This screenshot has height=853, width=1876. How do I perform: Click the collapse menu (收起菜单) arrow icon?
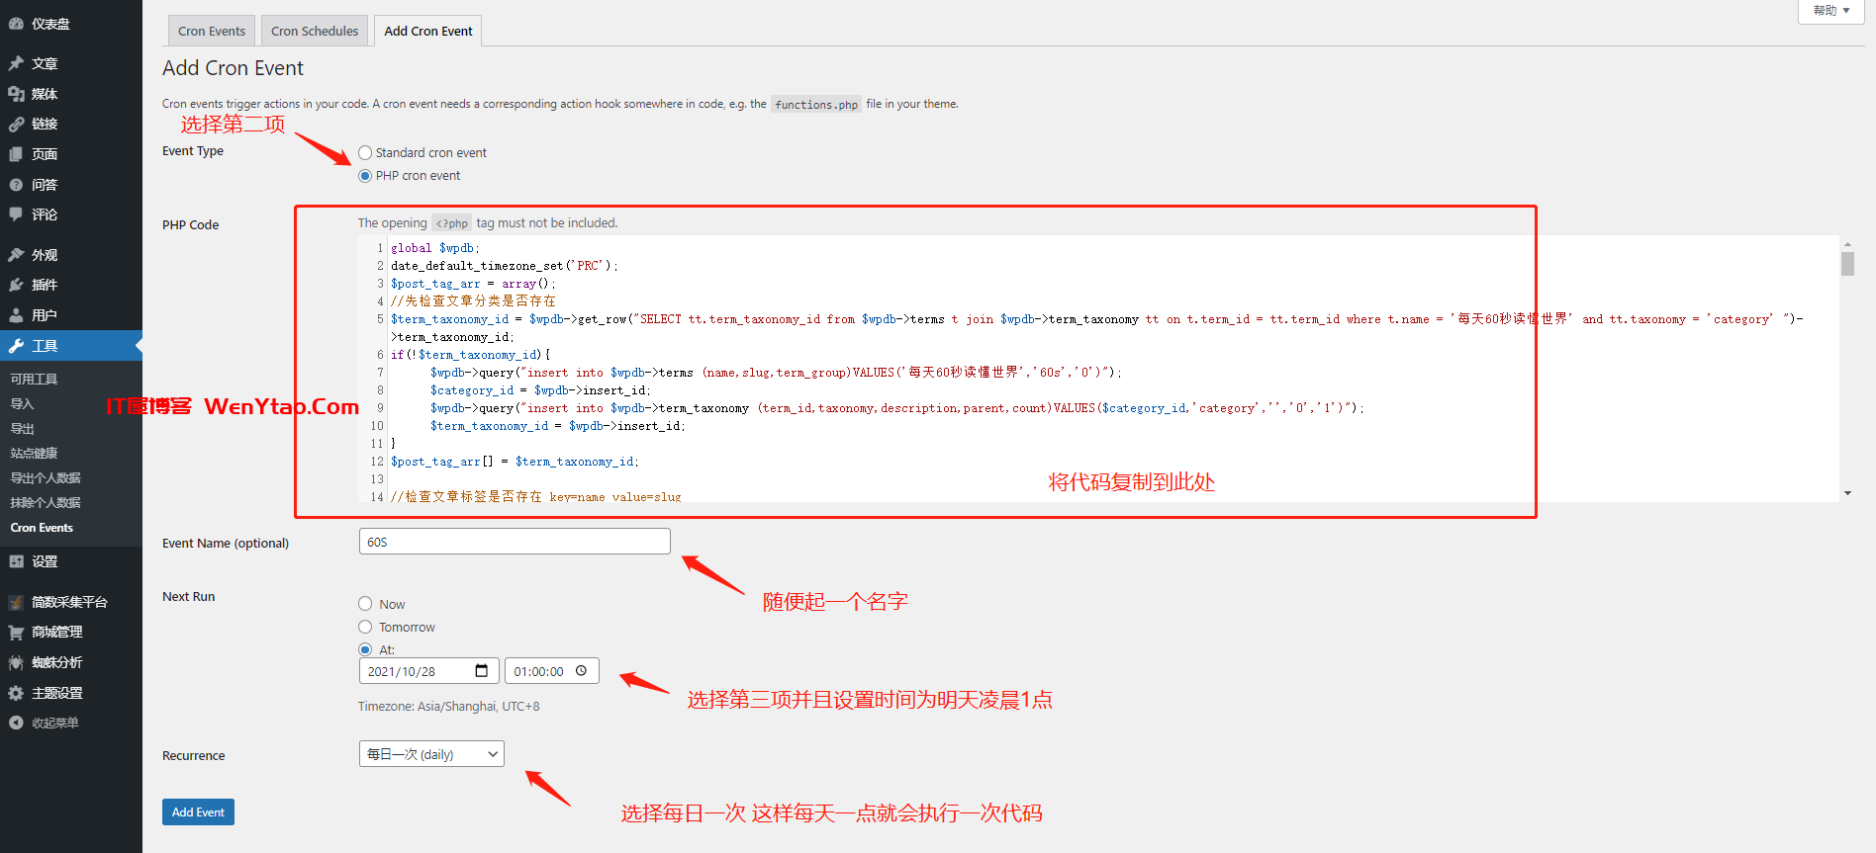(16, 723)
